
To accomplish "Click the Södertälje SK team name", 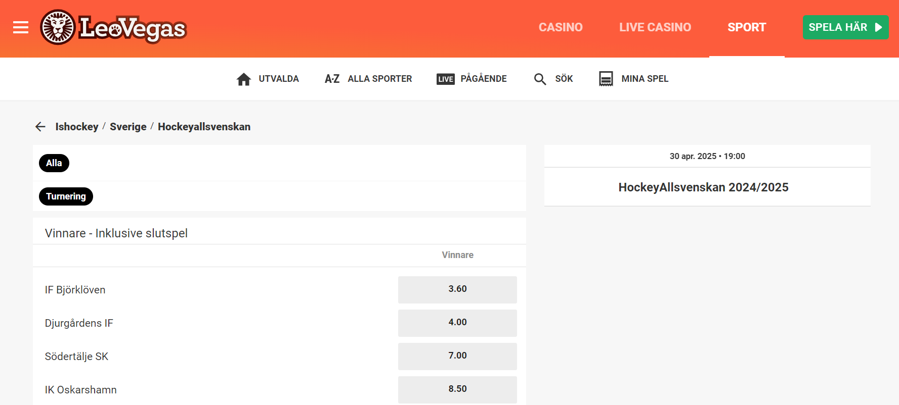I will [x=76, y=357].
